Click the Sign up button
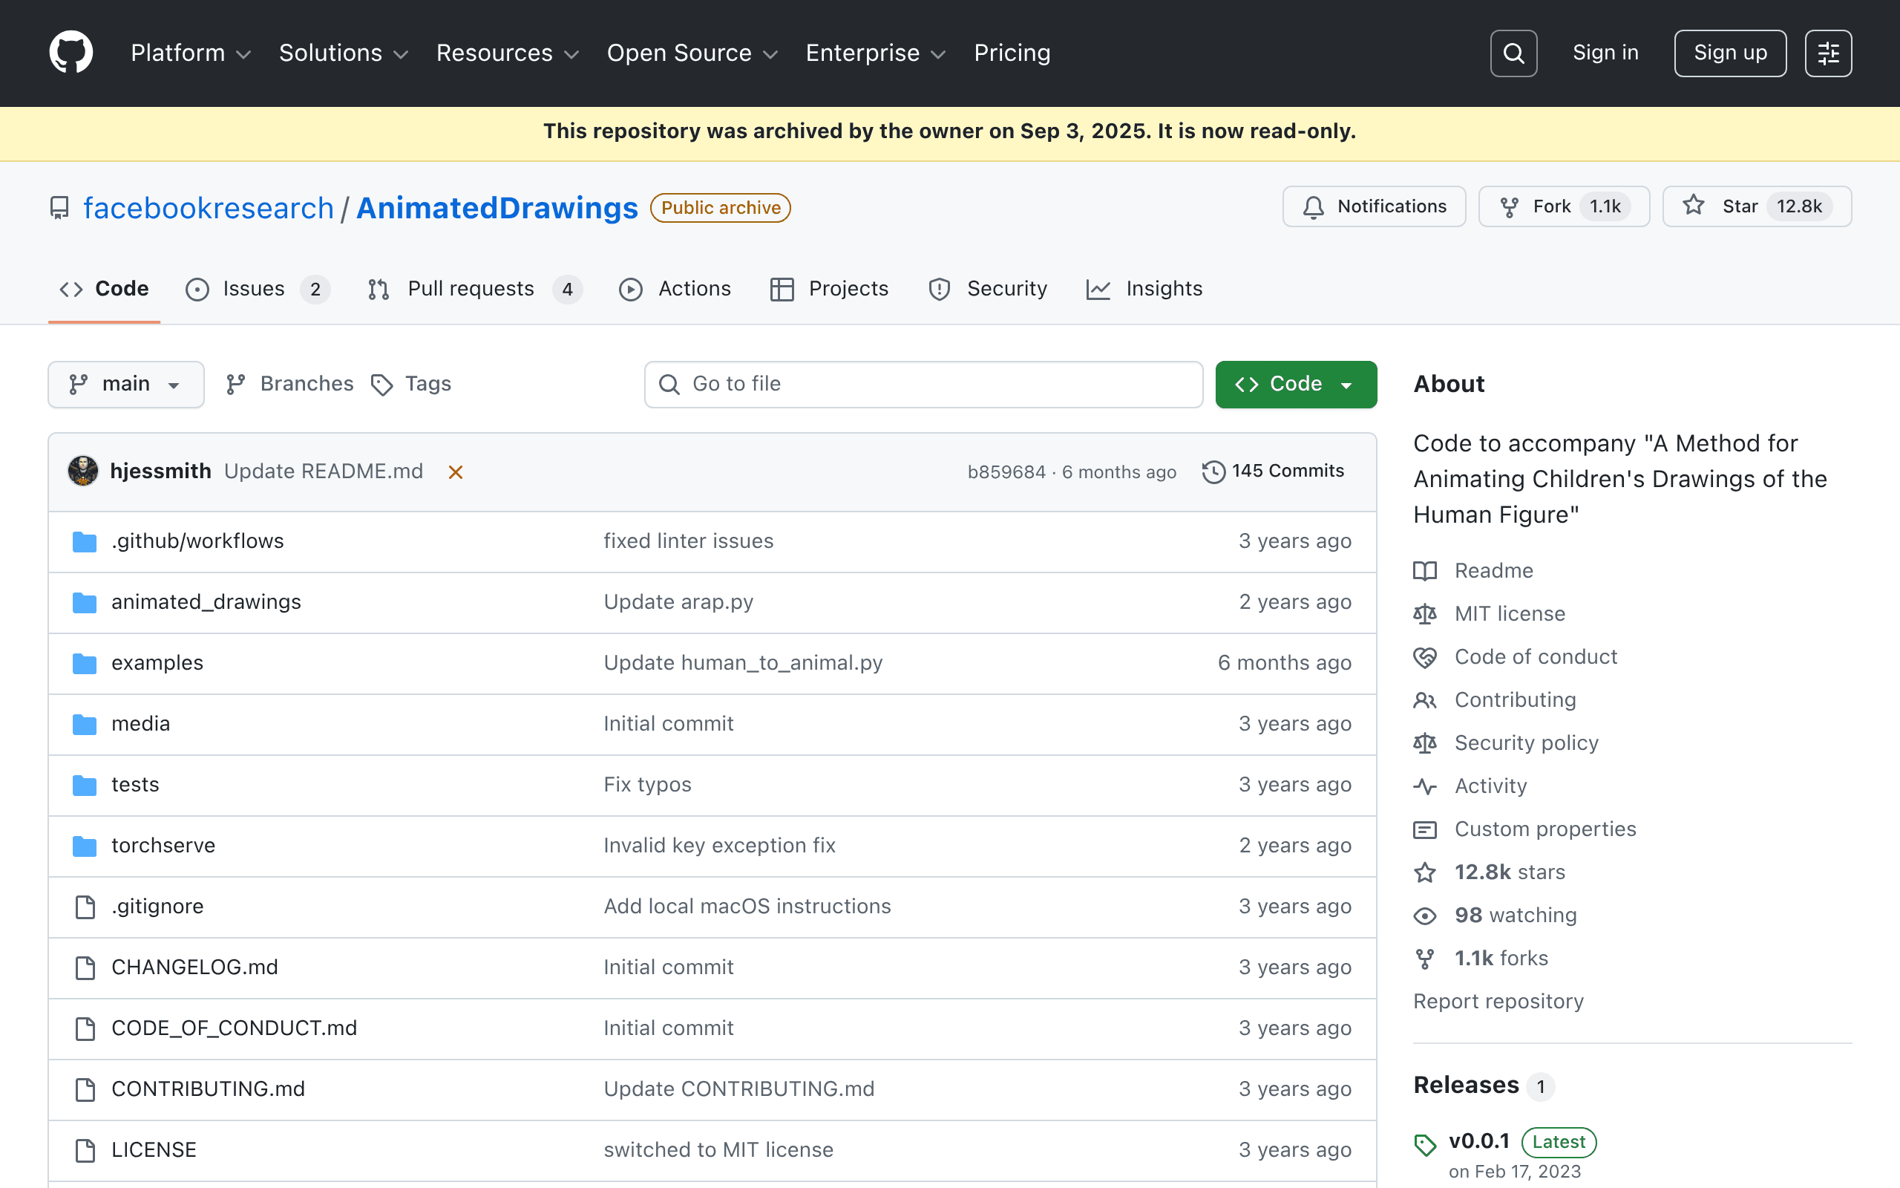This screenshot has height=1188, width=1900. click(x=1729, y=53)
